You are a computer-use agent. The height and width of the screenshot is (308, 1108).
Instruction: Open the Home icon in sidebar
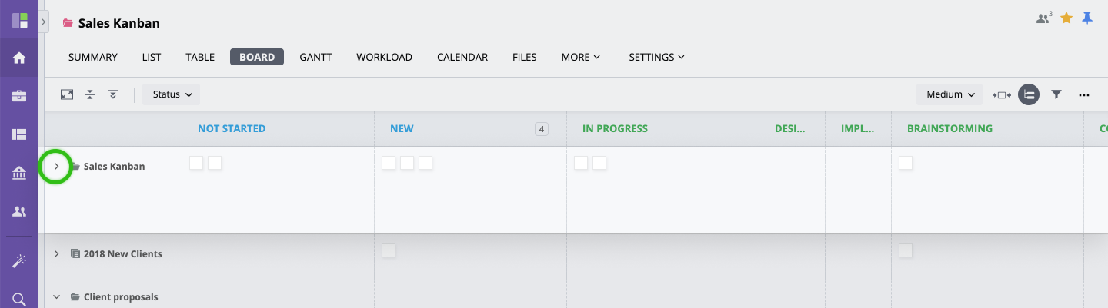coord(19,58)
